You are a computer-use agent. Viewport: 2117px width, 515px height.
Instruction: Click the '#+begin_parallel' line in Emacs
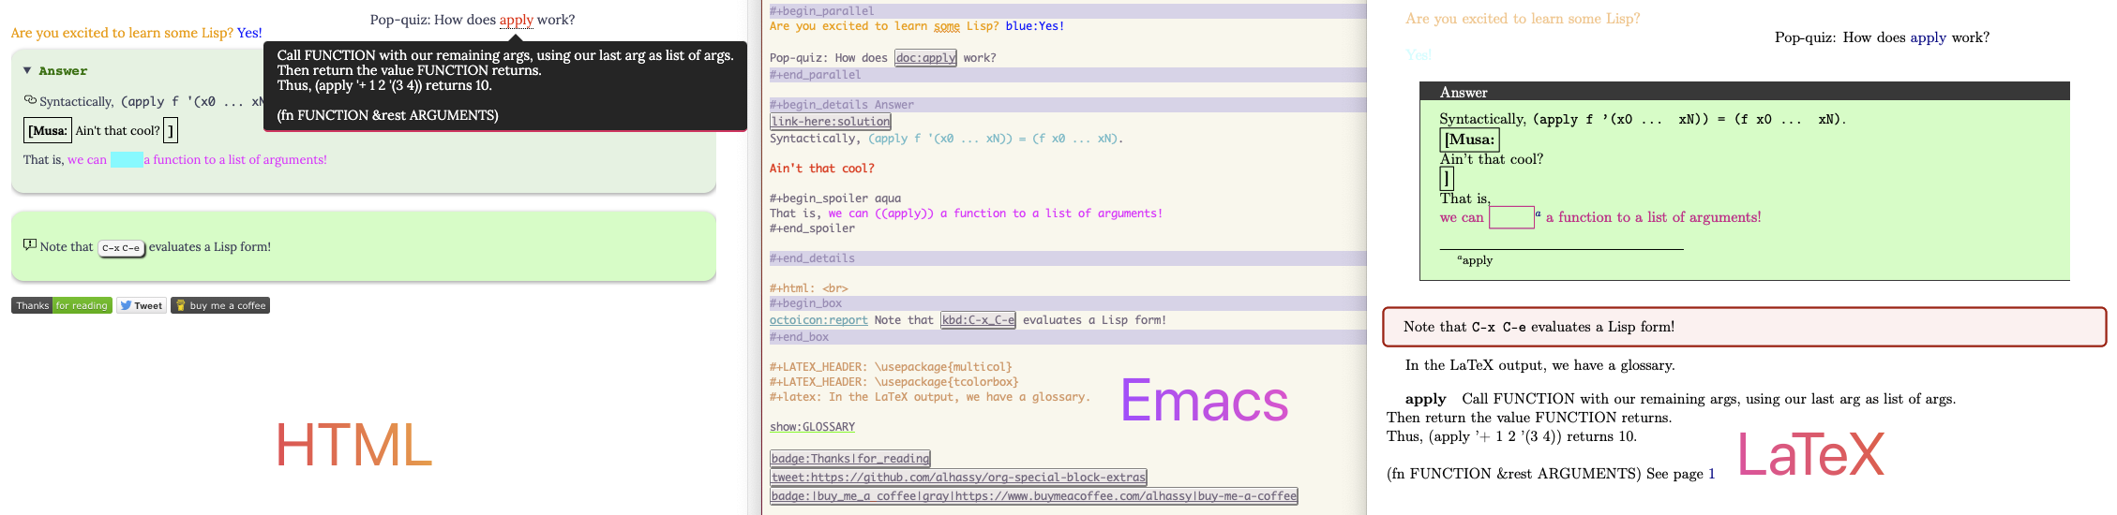(x=1067, y=11)
